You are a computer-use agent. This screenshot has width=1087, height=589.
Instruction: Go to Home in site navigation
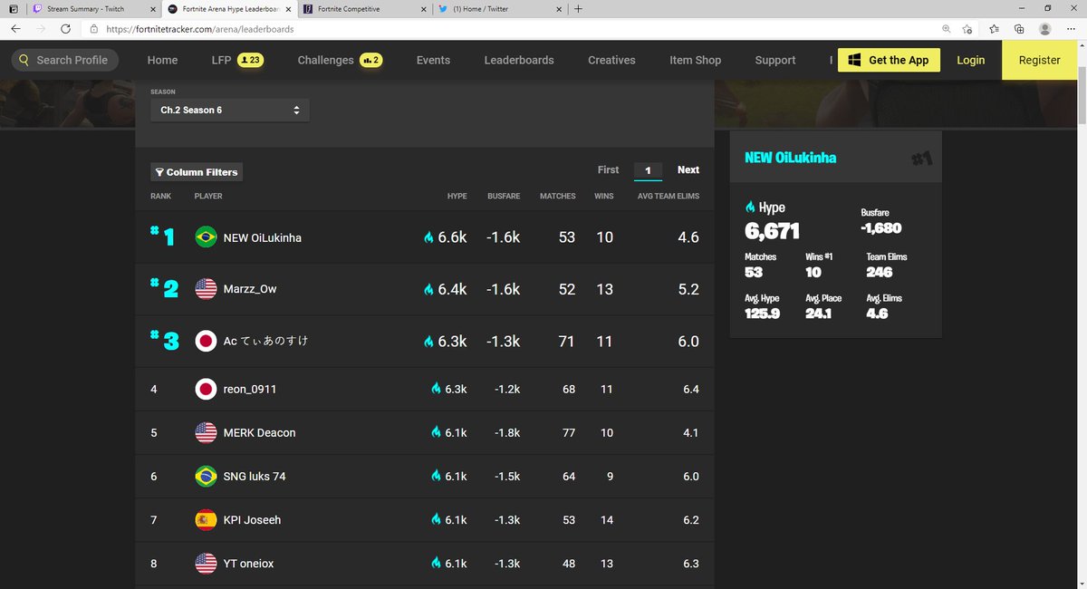tap(162, 60)
